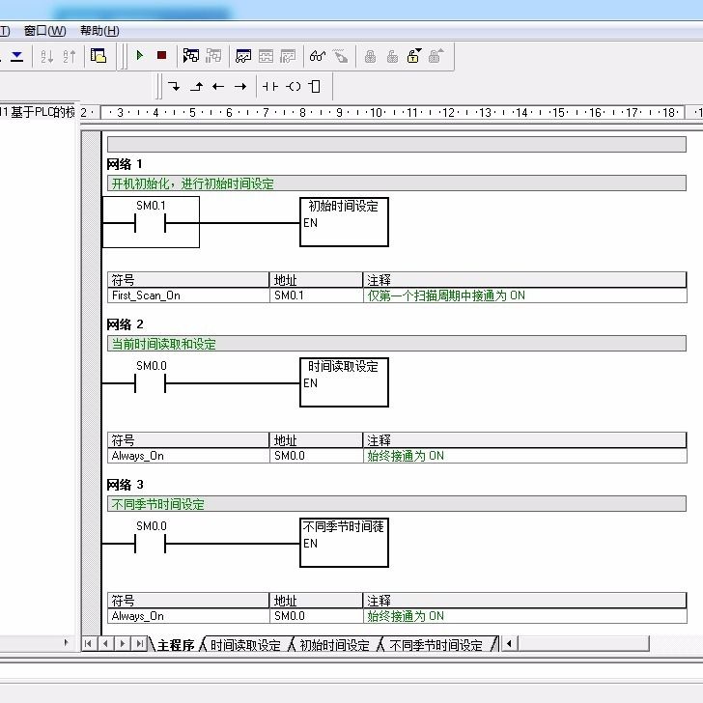Viewport: 703px width, 703px height.
Task: Click the left panel scroll-right arrow
Action: [x=66, y=642]
